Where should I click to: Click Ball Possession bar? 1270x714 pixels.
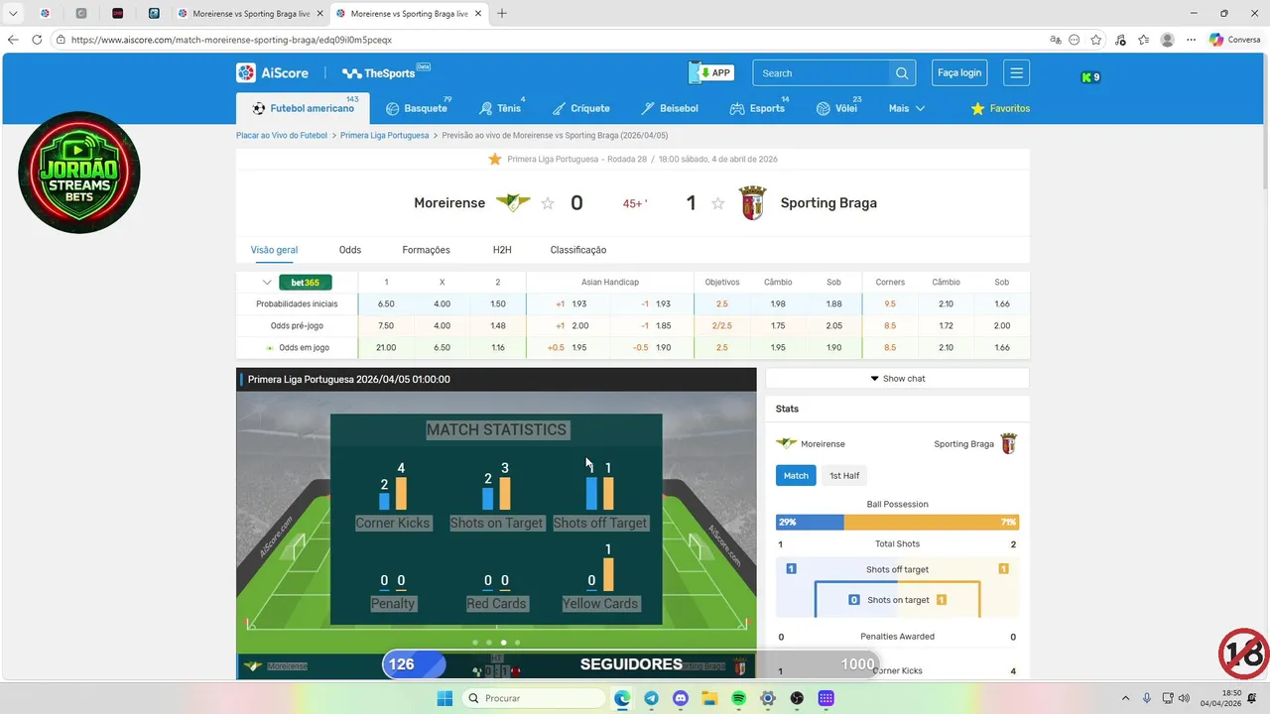tap(897, 522)
